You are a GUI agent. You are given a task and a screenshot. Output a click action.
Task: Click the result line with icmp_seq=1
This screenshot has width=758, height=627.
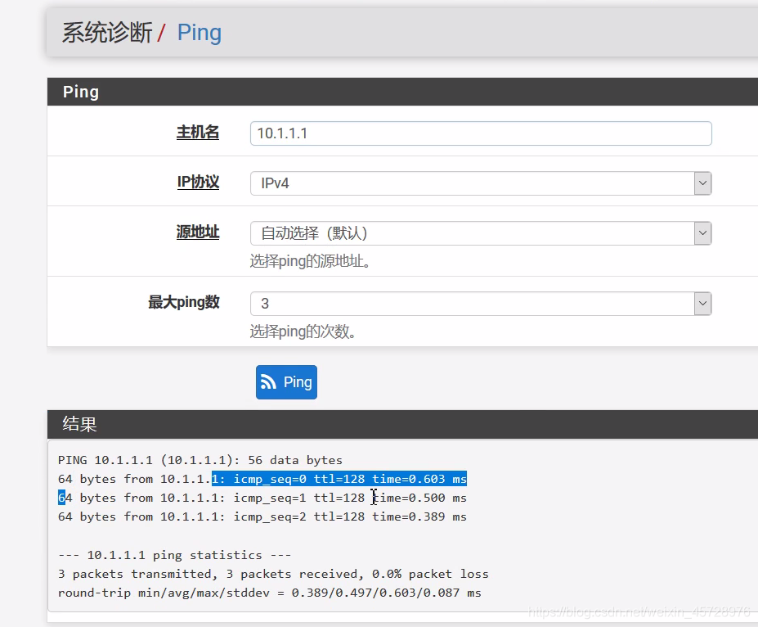pos(262,498)
